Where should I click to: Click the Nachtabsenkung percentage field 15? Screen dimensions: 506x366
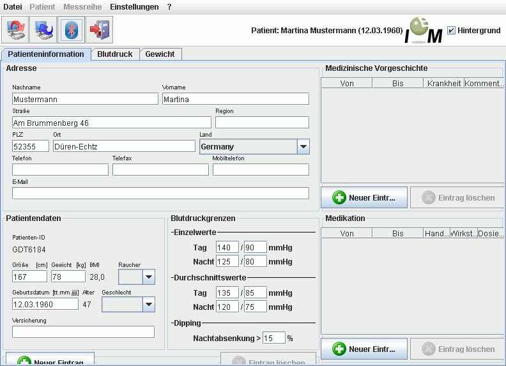point(274,338)
